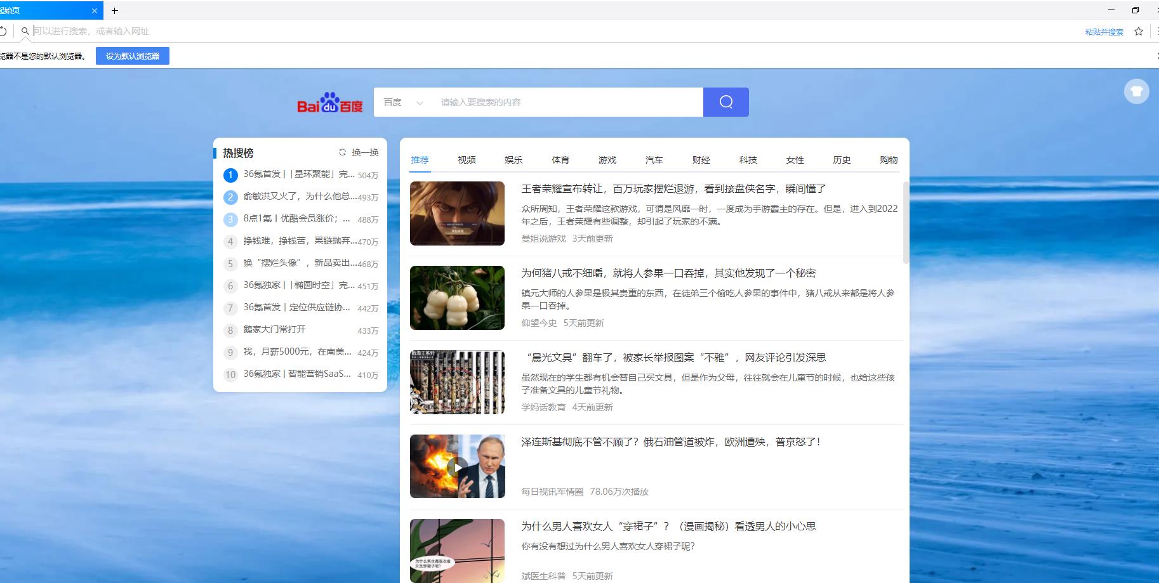Click the 粘贴并搜索 link

click(x=1104, y=30)
